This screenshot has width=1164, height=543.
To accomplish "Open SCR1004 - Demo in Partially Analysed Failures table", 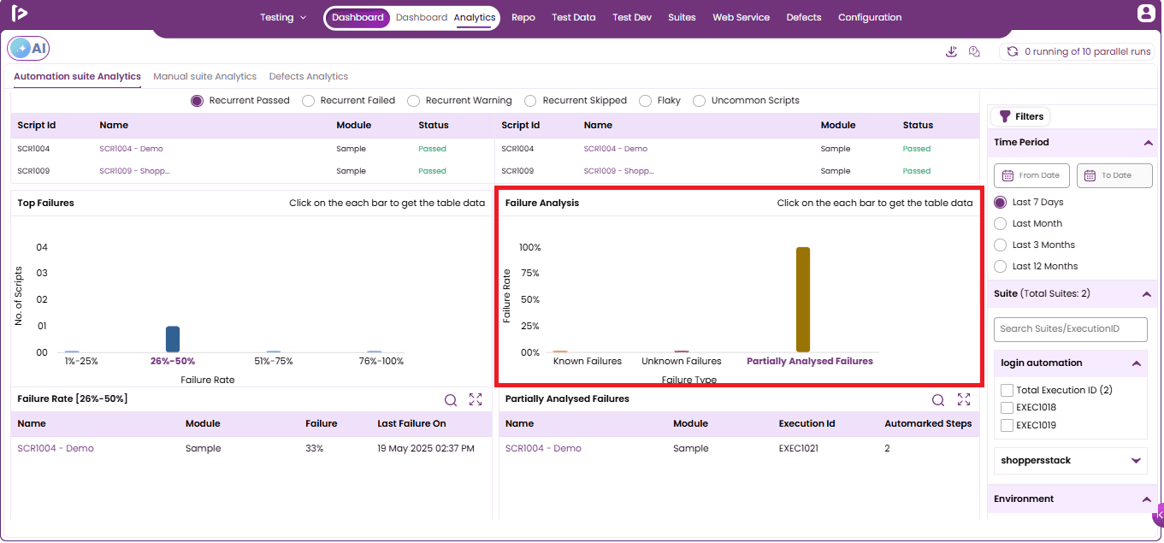I will pos(543,448).
